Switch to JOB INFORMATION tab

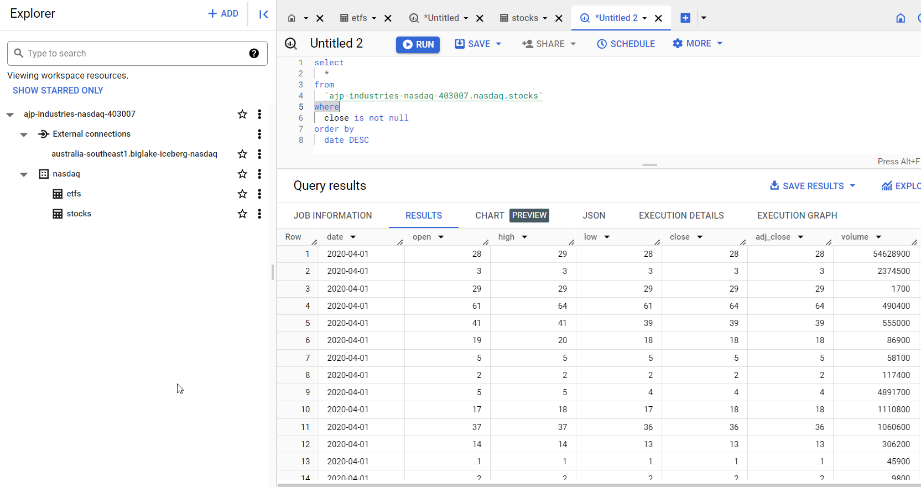(332, 215)
